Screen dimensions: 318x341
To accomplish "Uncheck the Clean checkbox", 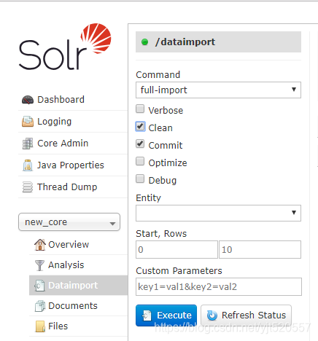I will click(x=140, y=126).
